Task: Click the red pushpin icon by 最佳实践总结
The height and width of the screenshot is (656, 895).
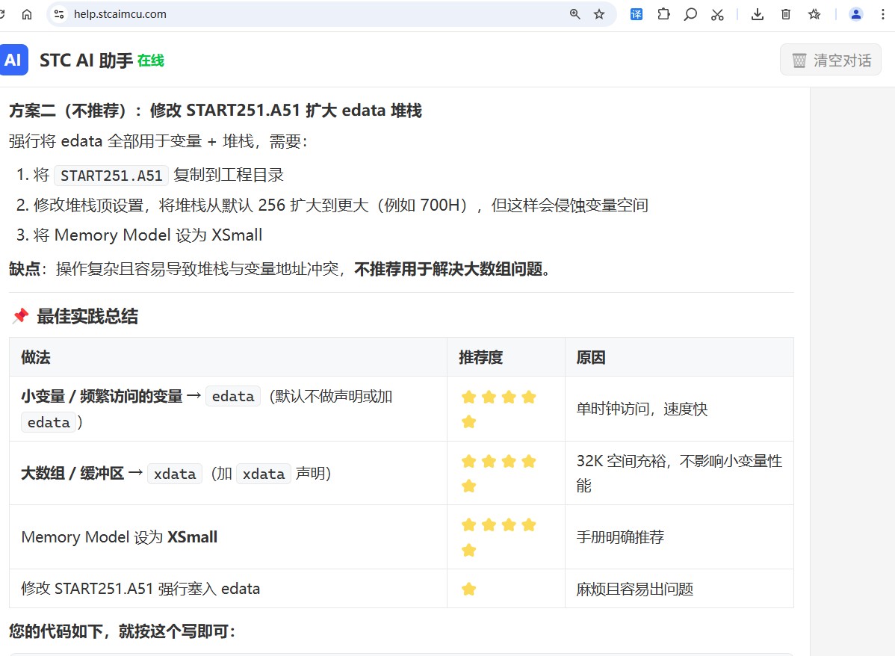Action: click(x=21, y=316)
